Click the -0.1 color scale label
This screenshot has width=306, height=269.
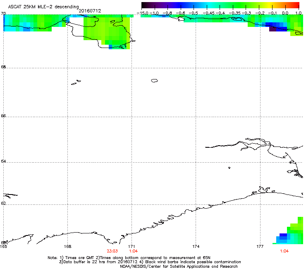pyautogui.click(x=273, y=13)
